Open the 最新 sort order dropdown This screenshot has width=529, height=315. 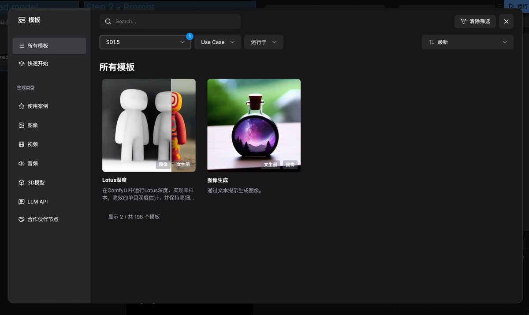pos(467,42)
